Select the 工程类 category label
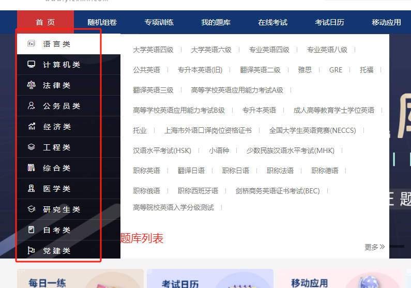Screen dimensions: 411x288 click(57, 147)
